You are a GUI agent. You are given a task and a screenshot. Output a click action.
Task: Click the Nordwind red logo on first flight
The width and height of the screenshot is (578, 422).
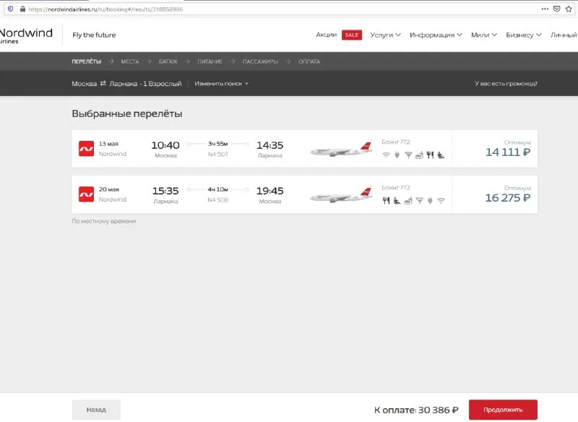[87, 149]
